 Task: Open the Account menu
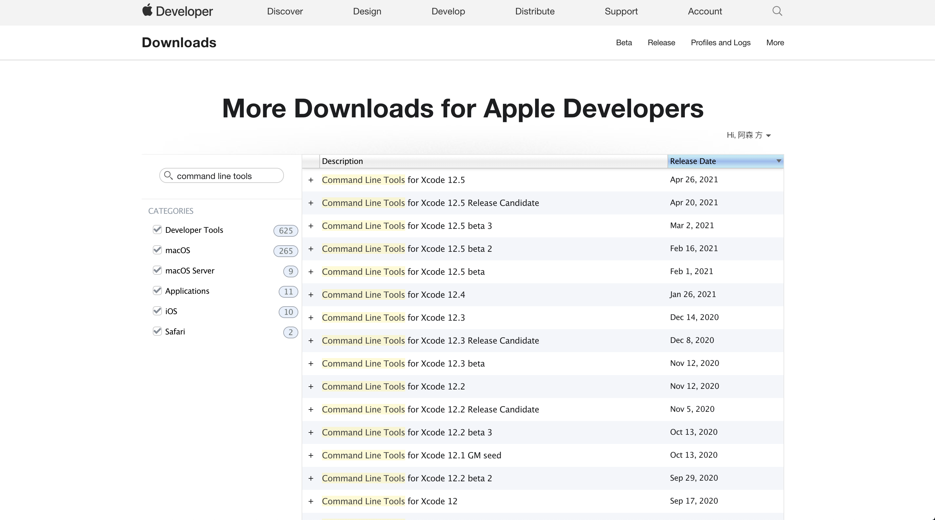click(x=705, y=11)
